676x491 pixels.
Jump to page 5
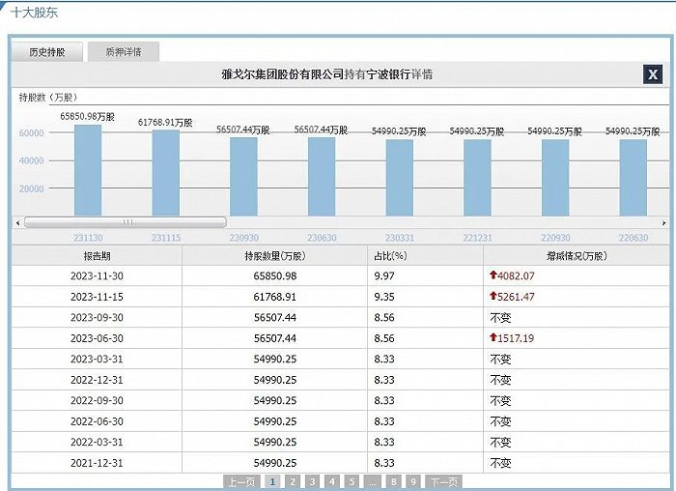point(352,481)
